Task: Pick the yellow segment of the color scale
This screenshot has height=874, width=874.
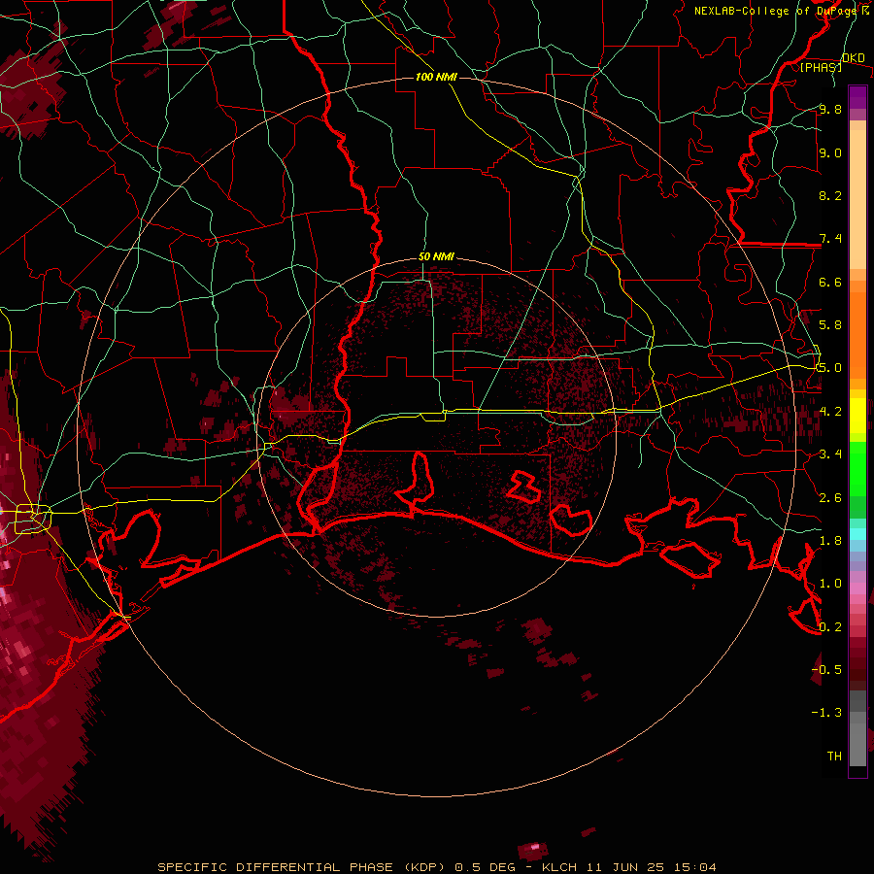Action: coord(857,416)
